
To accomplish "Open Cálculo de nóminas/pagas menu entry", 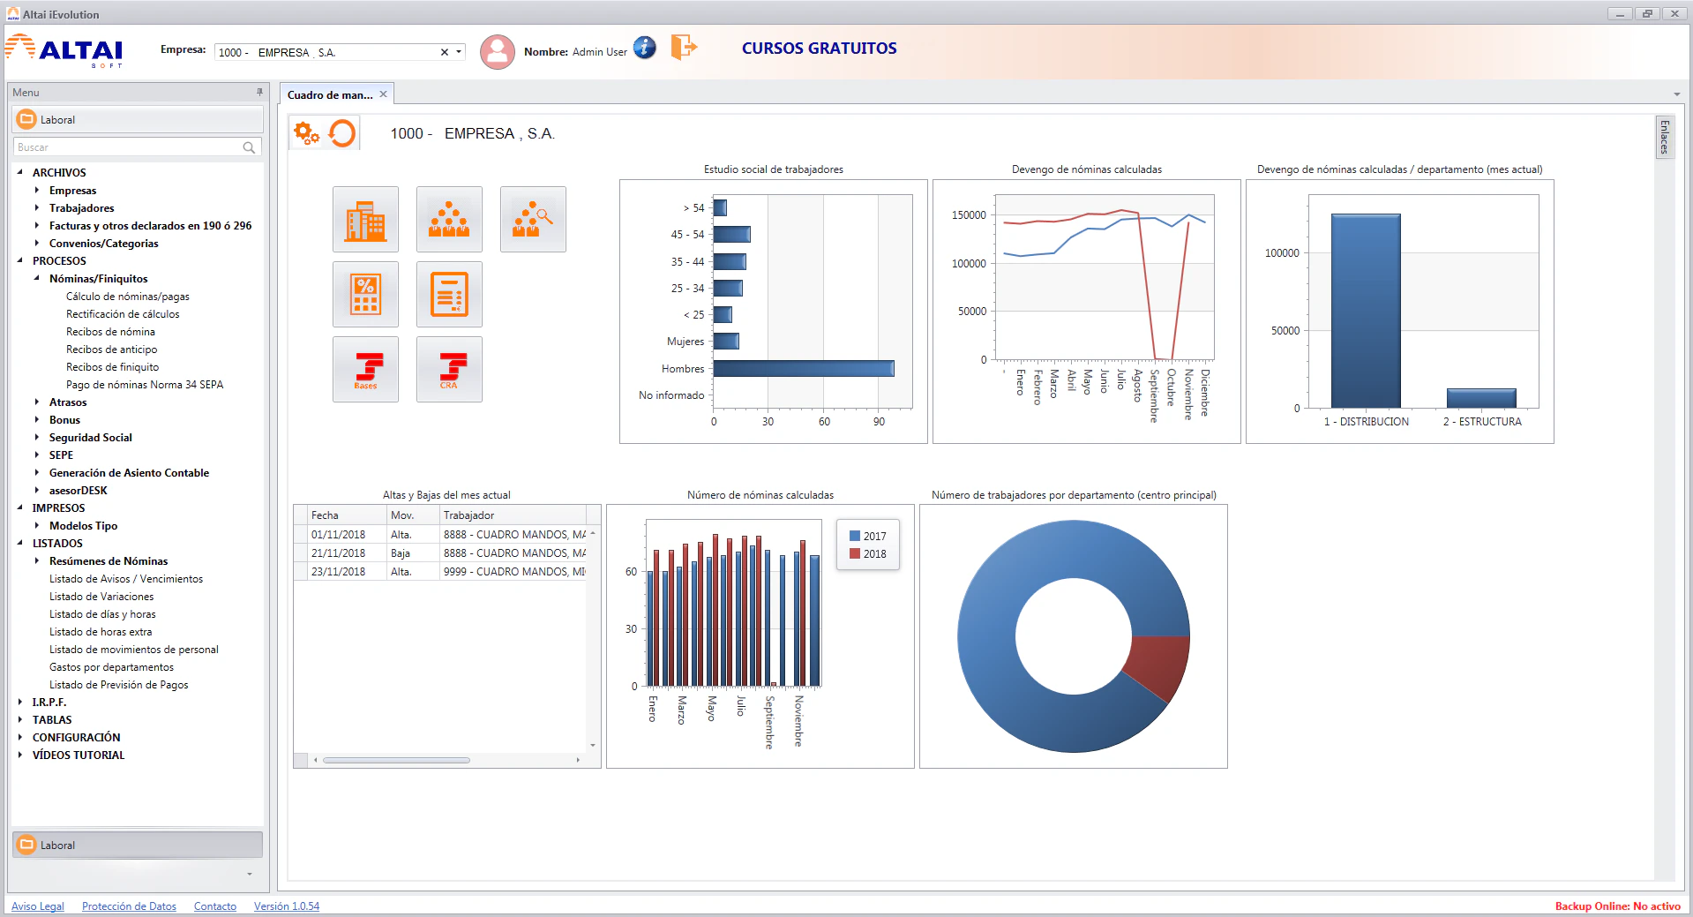I will [x=128, y=297].
